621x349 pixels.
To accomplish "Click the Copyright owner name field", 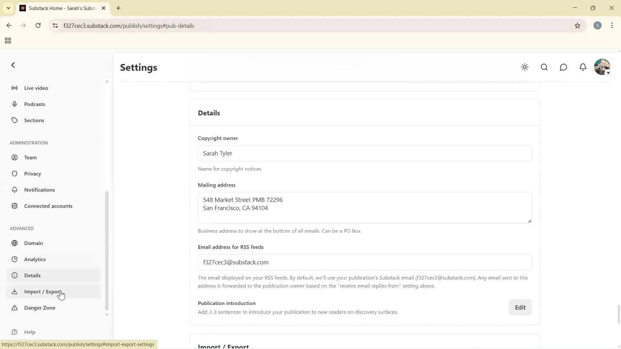I will coord(365,153).
